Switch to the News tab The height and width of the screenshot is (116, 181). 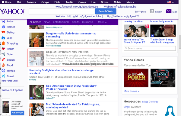[x=47, y=22]
